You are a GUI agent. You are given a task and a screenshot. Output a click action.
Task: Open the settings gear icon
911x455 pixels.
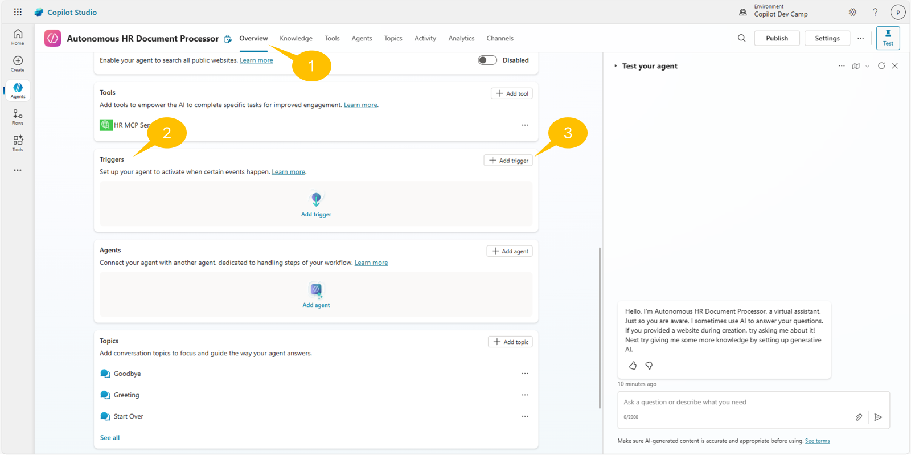pyautogui.click(x=852, y=12)
